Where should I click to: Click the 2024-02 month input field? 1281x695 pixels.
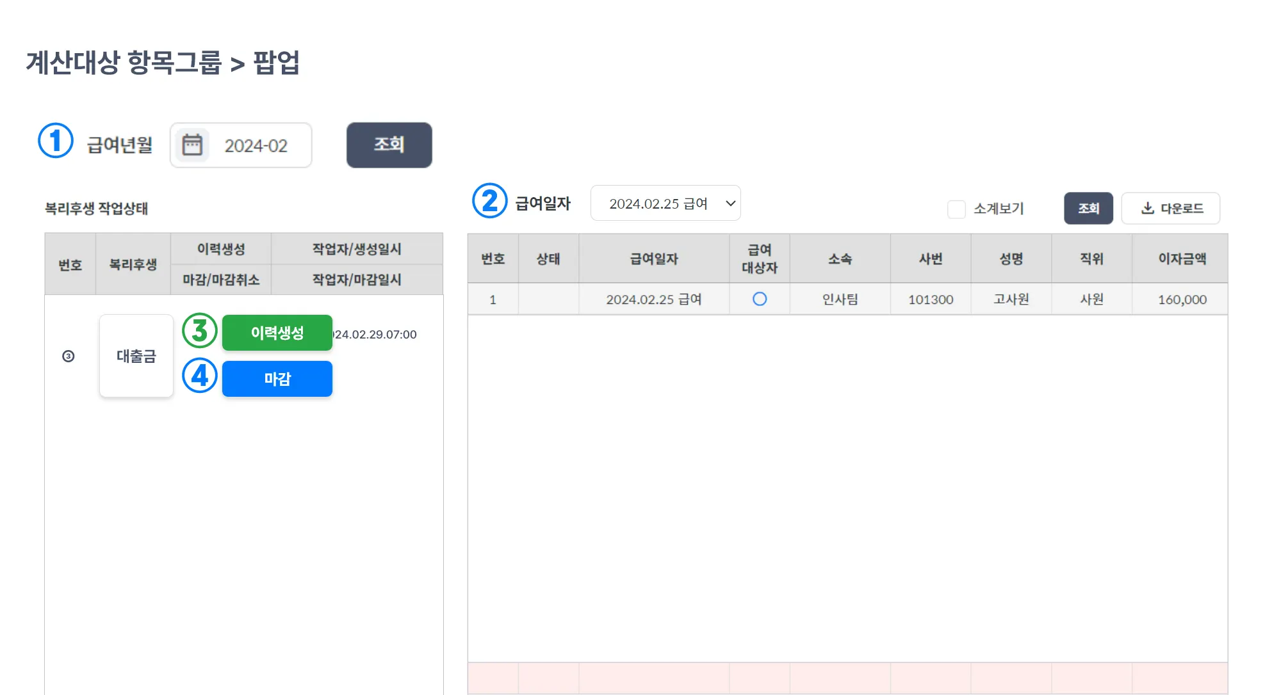click(x=256, y=146)
